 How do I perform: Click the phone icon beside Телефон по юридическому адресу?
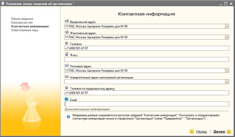click(x=66, y=88)
